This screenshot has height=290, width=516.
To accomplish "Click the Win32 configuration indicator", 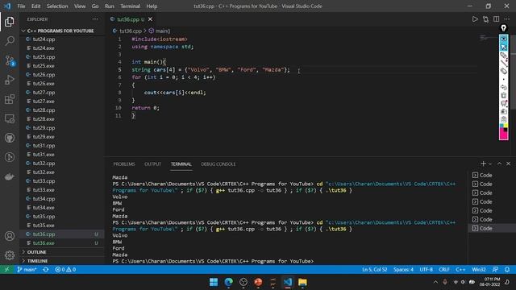I will [x=479, y=270].
